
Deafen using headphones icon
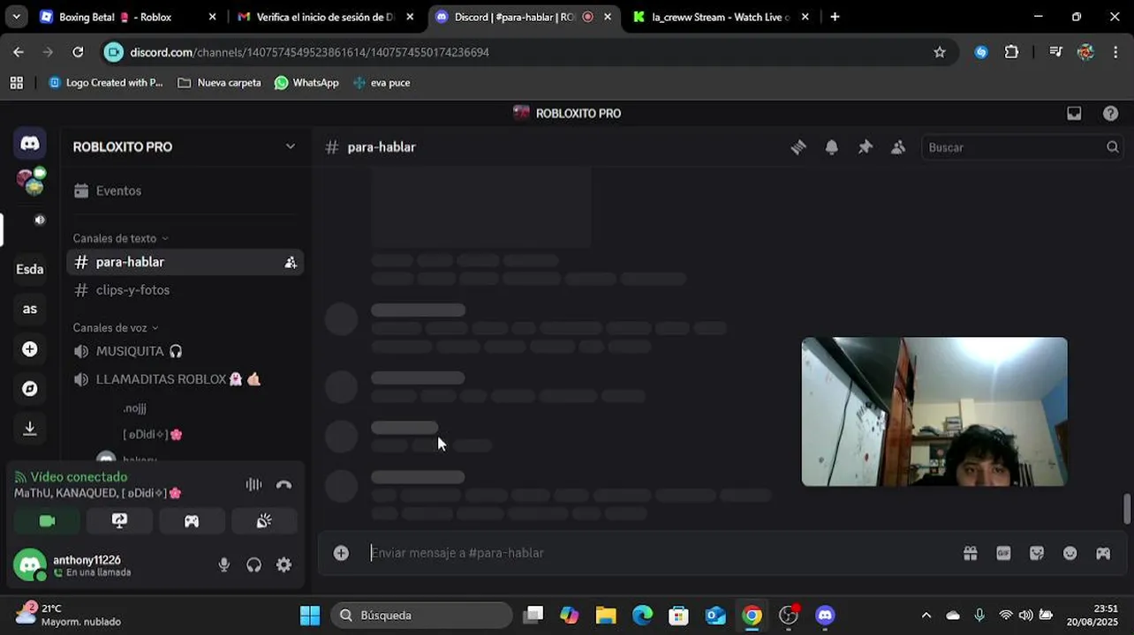[x=254, y=565]
